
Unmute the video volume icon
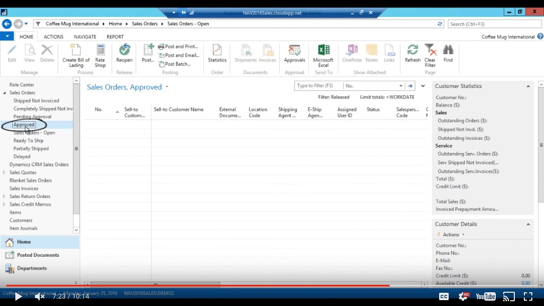(x=40, y=296)
